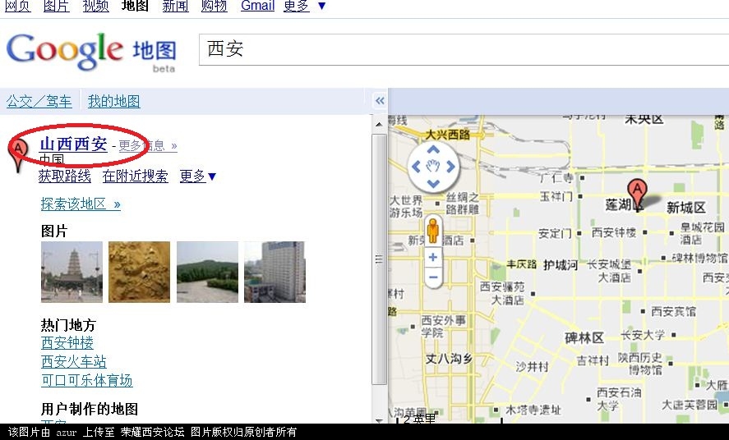Click 沙井村 label on the map
Image resolution: width=729 pixels, height=440 pixels.
(532, 367)
